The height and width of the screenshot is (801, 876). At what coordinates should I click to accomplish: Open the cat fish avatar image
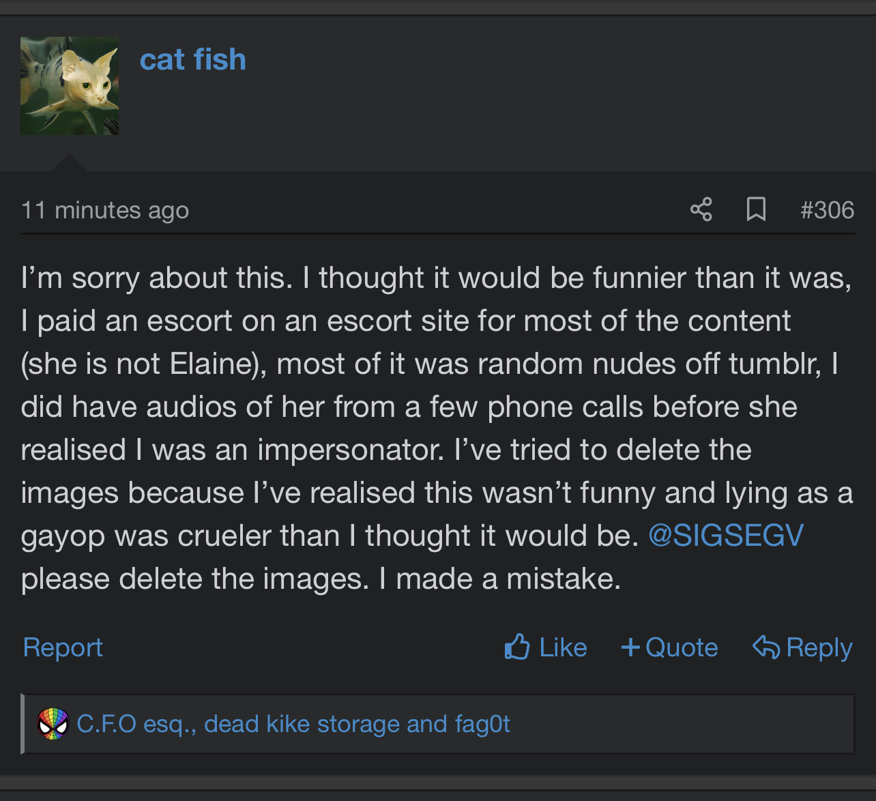point(70,85)
